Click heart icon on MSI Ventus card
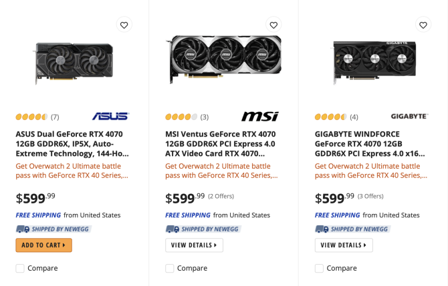 click(x=273, y=25)
